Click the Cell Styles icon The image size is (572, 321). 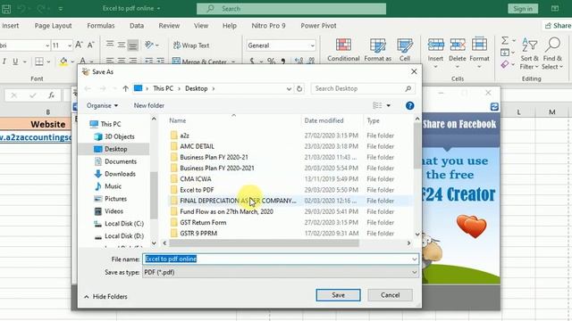tap(405, 45)
